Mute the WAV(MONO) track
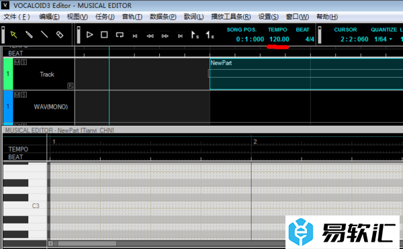 click(17, 95)
